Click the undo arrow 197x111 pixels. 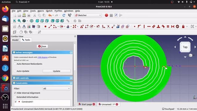coord(50,15)
